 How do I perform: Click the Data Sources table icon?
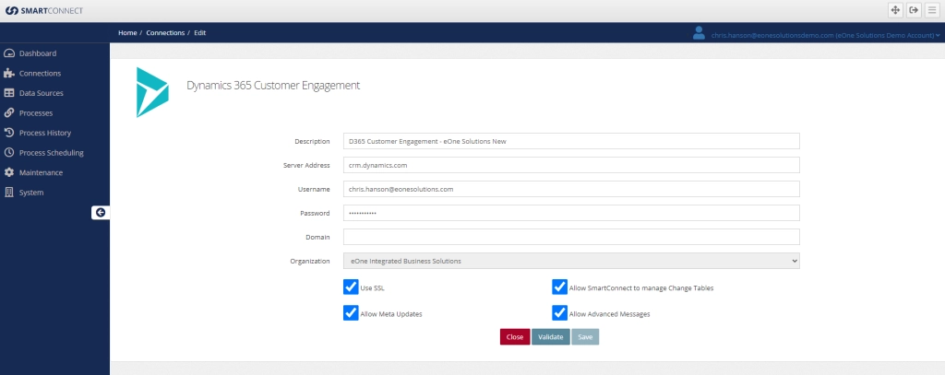(x=8, y=93)
